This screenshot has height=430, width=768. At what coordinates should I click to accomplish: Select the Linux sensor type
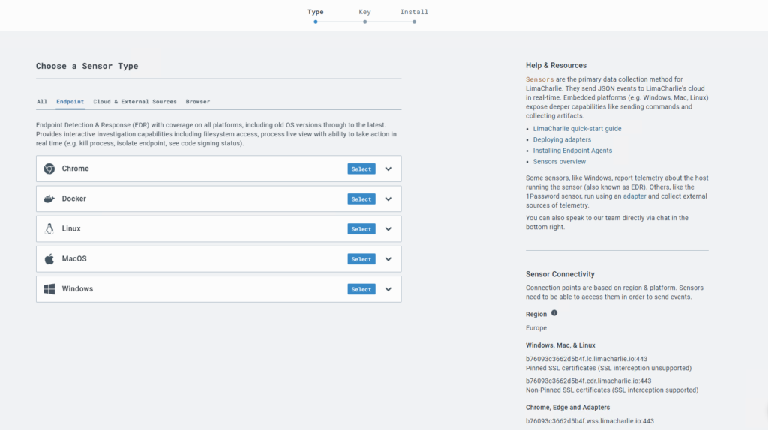[x=361, y=229]
